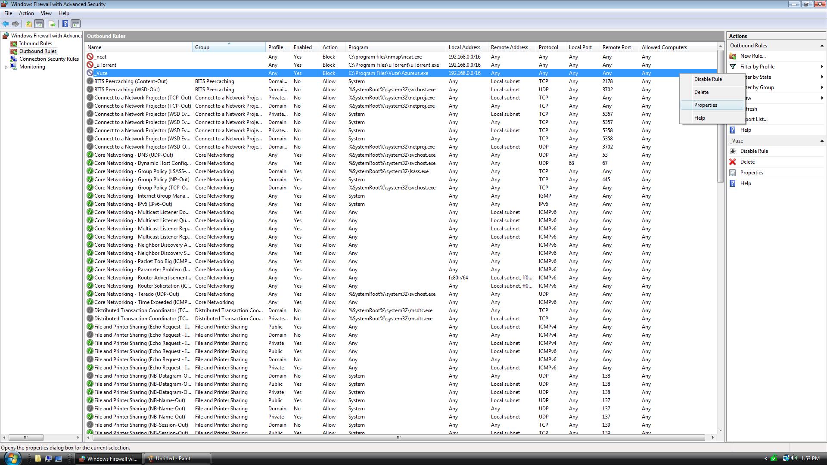Click the blocked Vuze rule red icon

click(x=90, y=73)
